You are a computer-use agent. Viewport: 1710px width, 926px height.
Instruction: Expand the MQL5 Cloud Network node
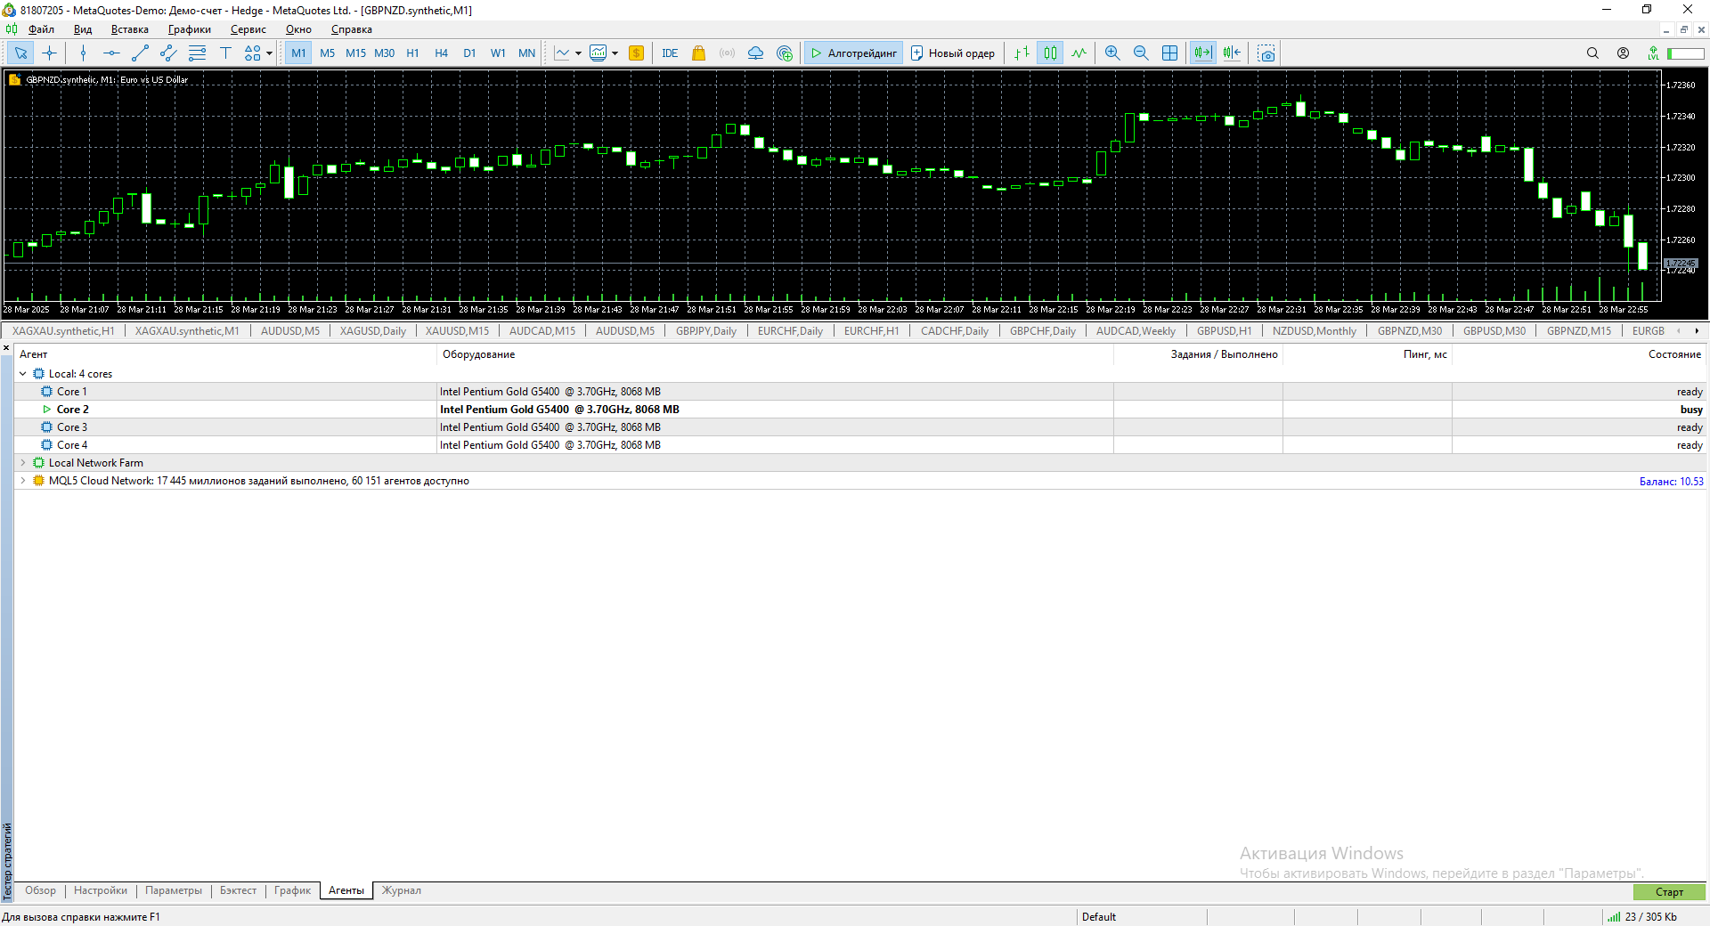coord(23,481)
